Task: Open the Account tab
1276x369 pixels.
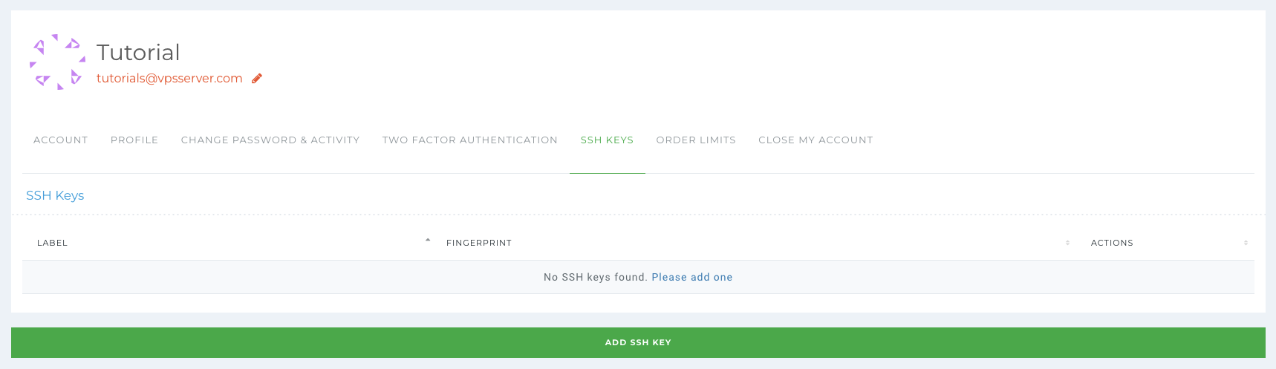Action: (x=60, y=140)
